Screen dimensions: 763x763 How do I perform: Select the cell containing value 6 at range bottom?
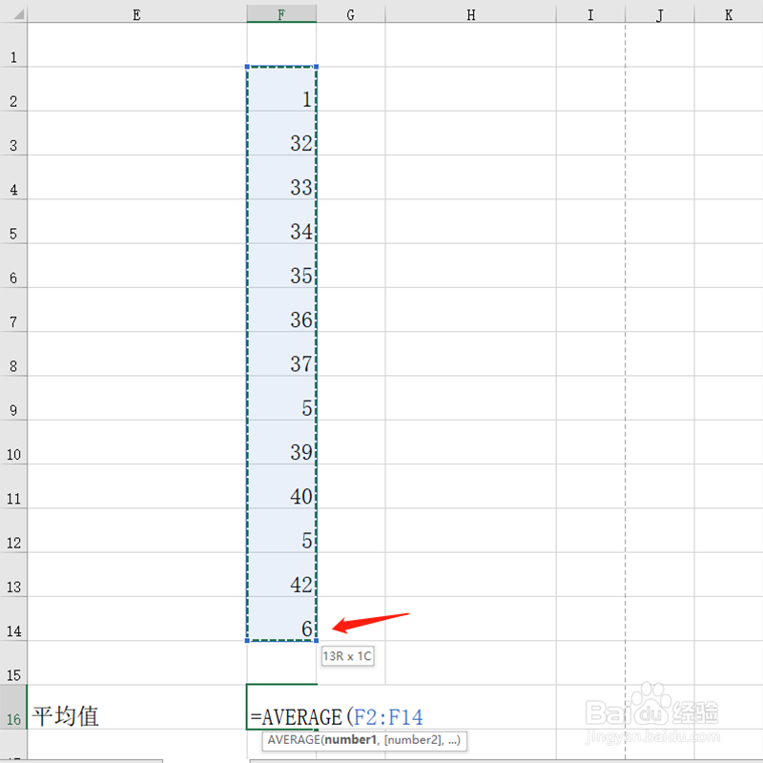(281, 629)
